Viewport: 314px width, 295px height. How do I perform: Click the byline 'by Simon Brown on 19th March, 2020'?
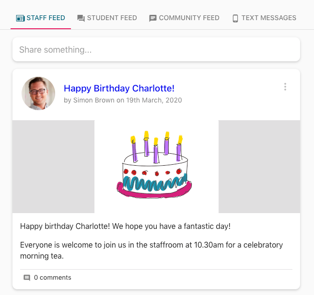click(123, 100)
